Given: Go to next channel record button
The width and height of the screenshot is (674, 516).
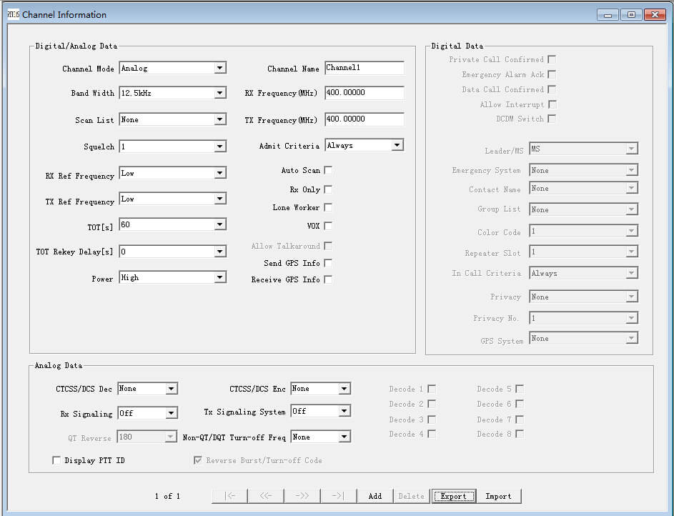Looking at the screenshot, I should click(302, 496).
